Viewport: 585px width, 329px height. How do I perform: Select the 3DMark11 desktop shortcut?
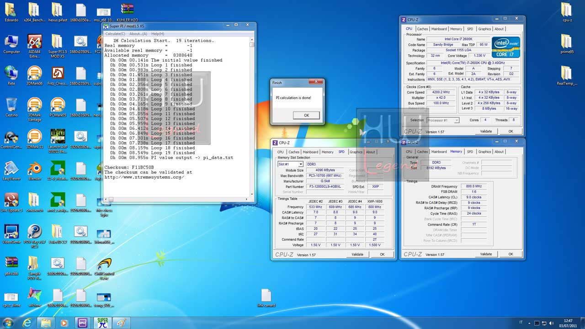[x=34, y=140]
